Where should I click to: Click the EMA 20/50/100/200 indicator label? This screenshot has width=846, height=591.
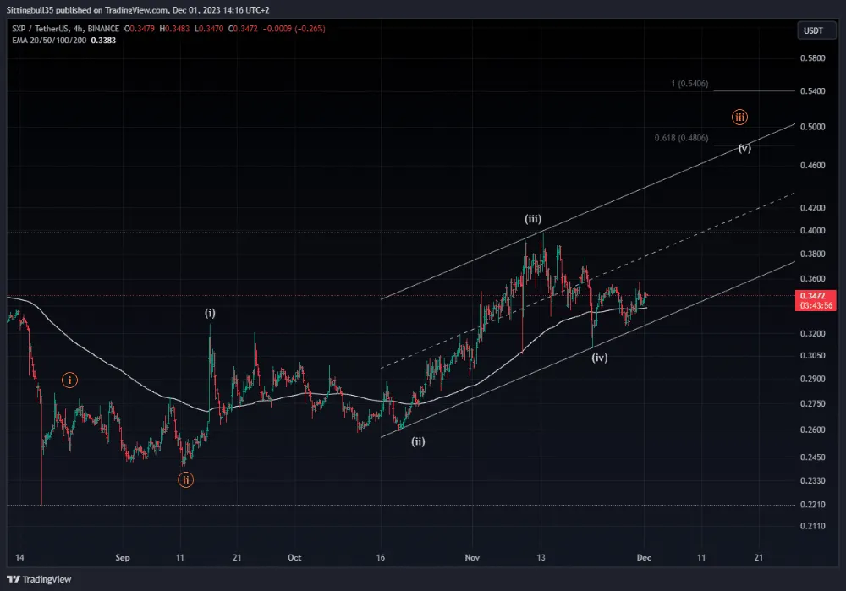point(49,41)
